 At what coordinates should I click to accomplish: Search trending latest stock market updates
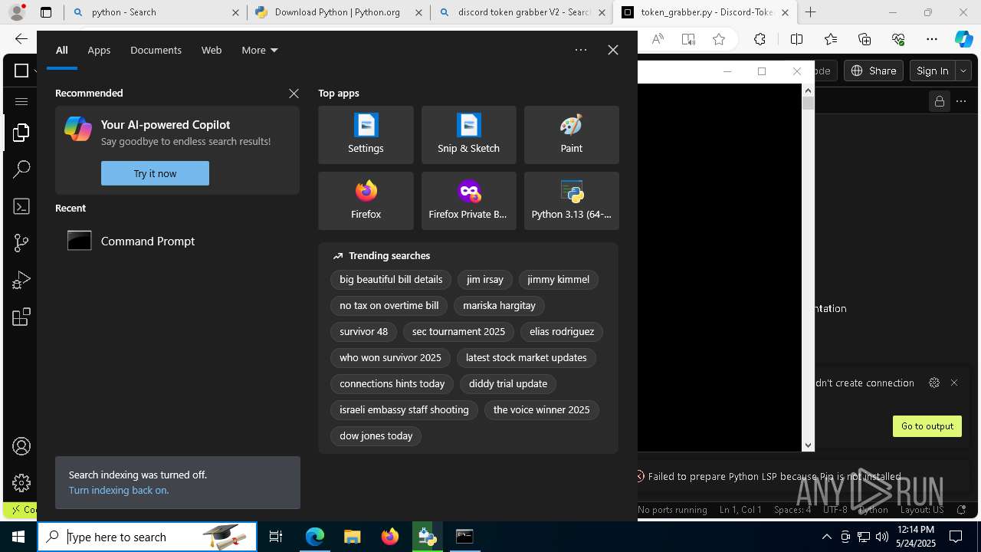526,358
